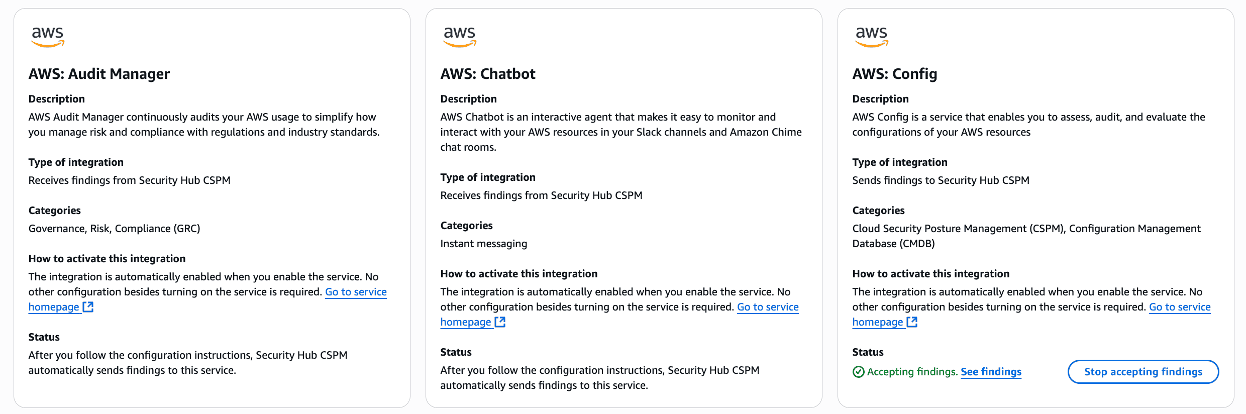Select the "AWS: Audit Manager" card title

[99, 74]
